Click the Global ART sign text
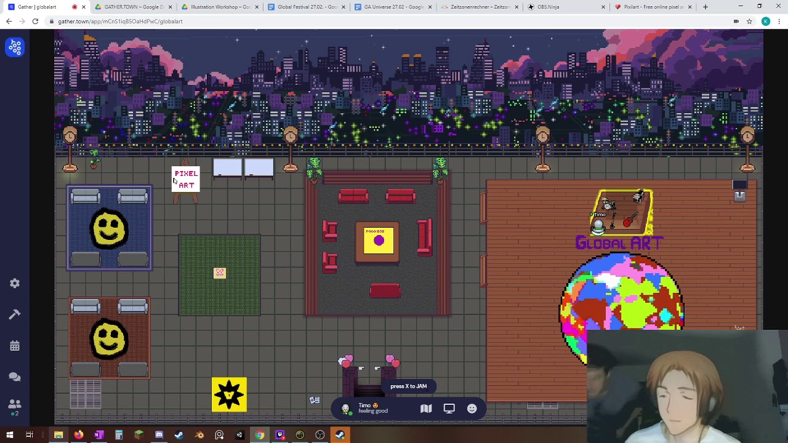 [619, 243]
